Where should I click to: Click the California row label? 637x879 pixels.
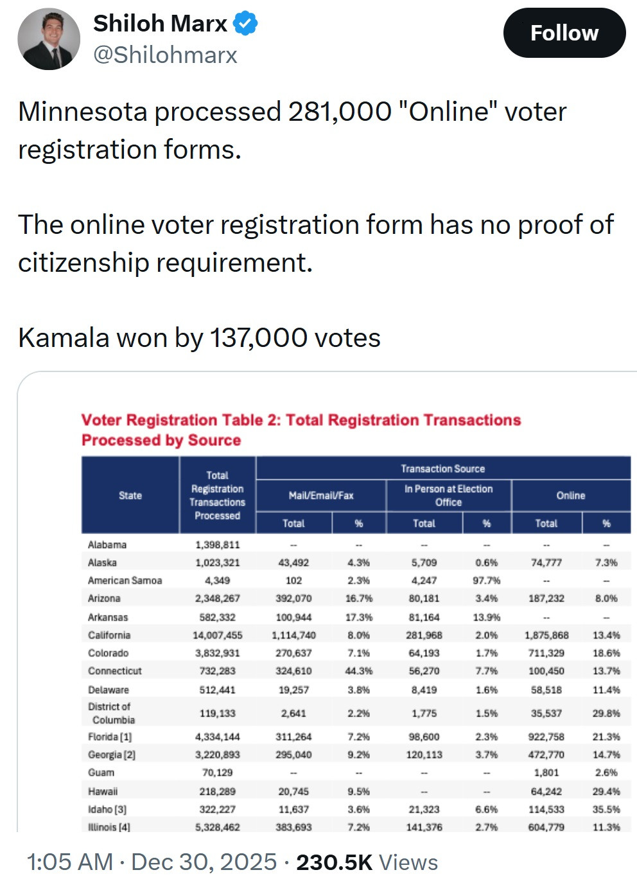click(x=109, y=635)
